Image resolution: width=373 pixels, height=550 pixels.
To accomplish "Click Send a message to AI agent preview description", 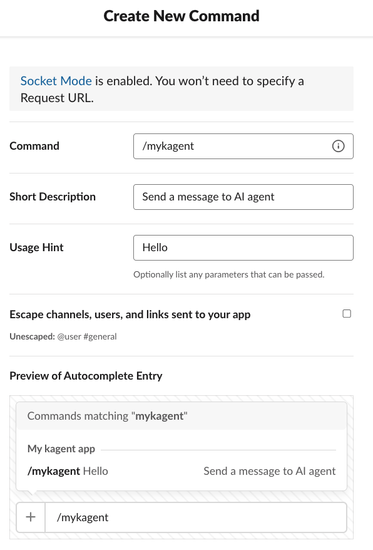I will click(x=270, y=471).
